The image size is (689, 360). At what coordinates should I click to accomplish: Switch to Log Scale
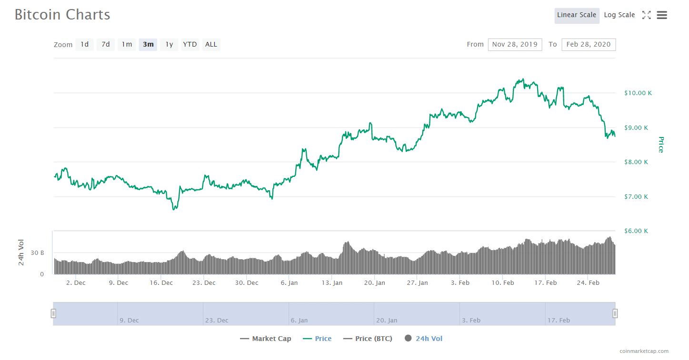click(x=619, y=15)
